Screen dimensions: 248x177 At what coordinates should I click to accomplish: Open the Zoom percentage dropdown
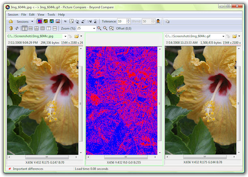tap(94, 28)
